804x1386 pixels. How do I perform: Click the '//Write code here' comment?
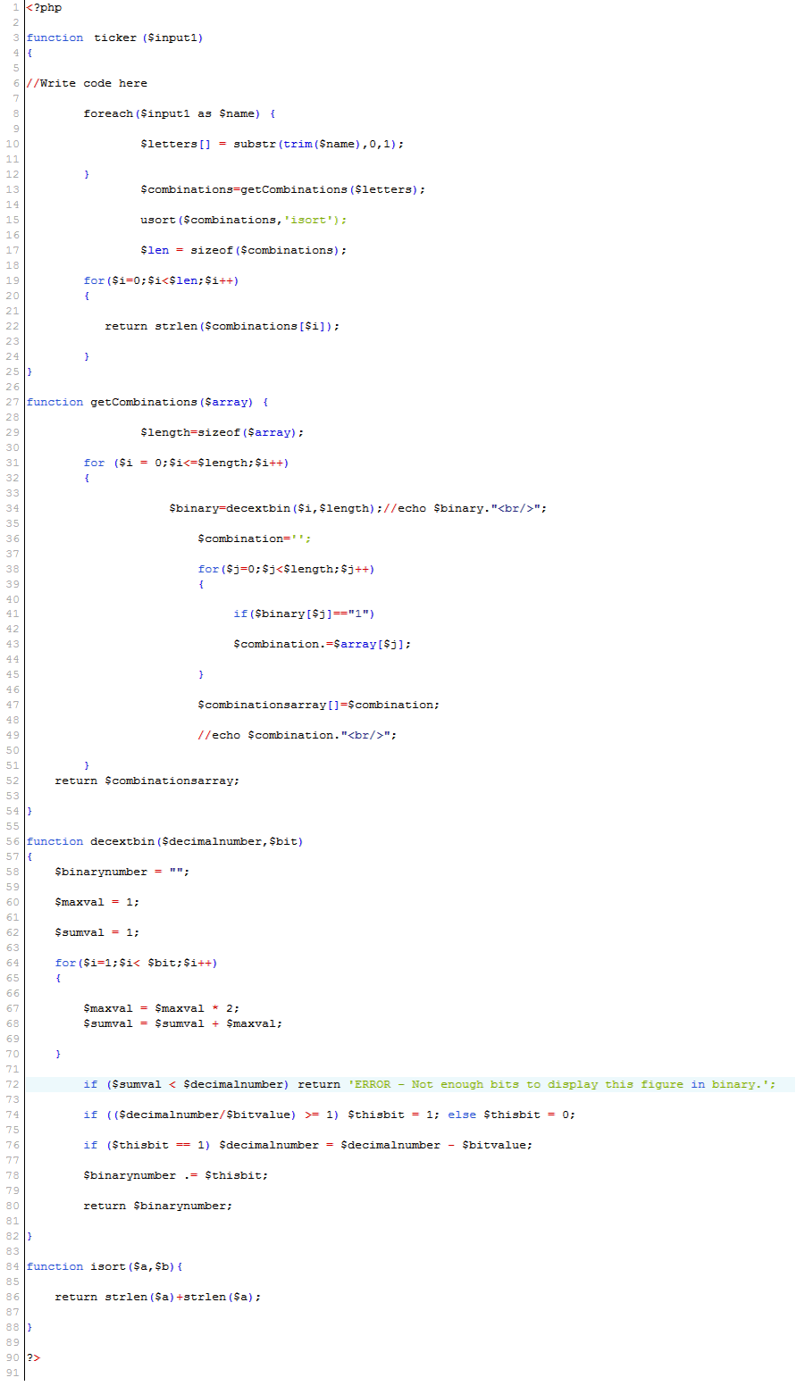[87, 83]
